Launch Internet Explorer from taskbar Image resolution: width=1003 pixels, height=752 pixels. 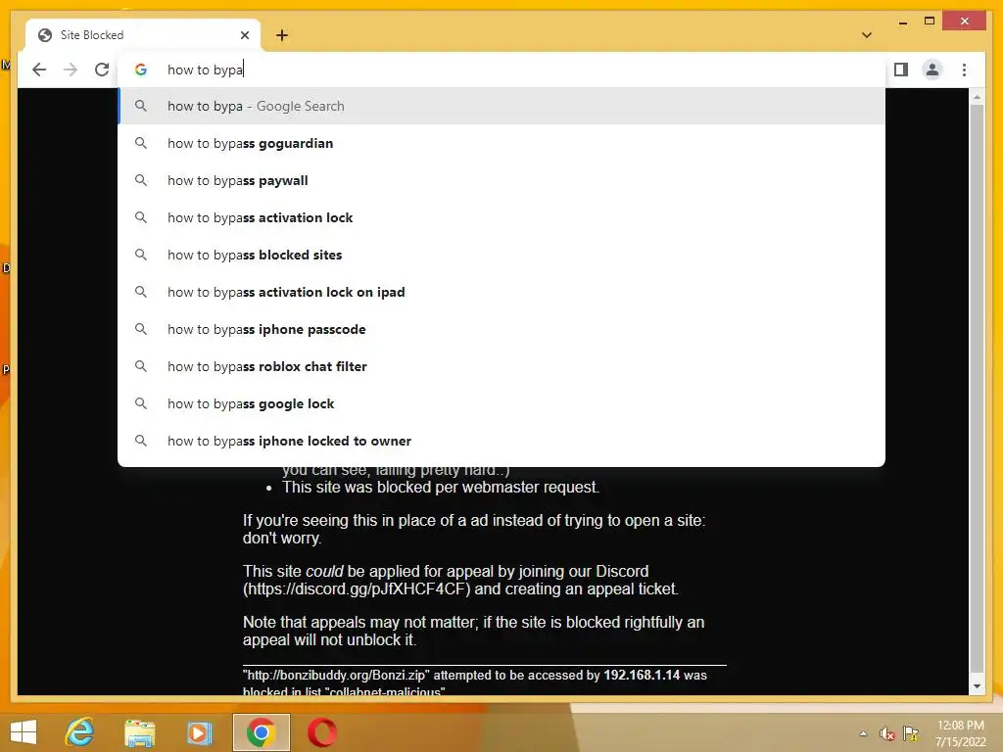[80, 732]
